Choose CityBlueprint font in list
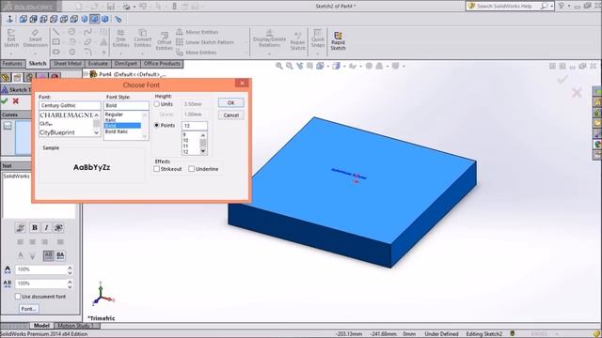This screenshot has height=338, width=602. (57, 132)
